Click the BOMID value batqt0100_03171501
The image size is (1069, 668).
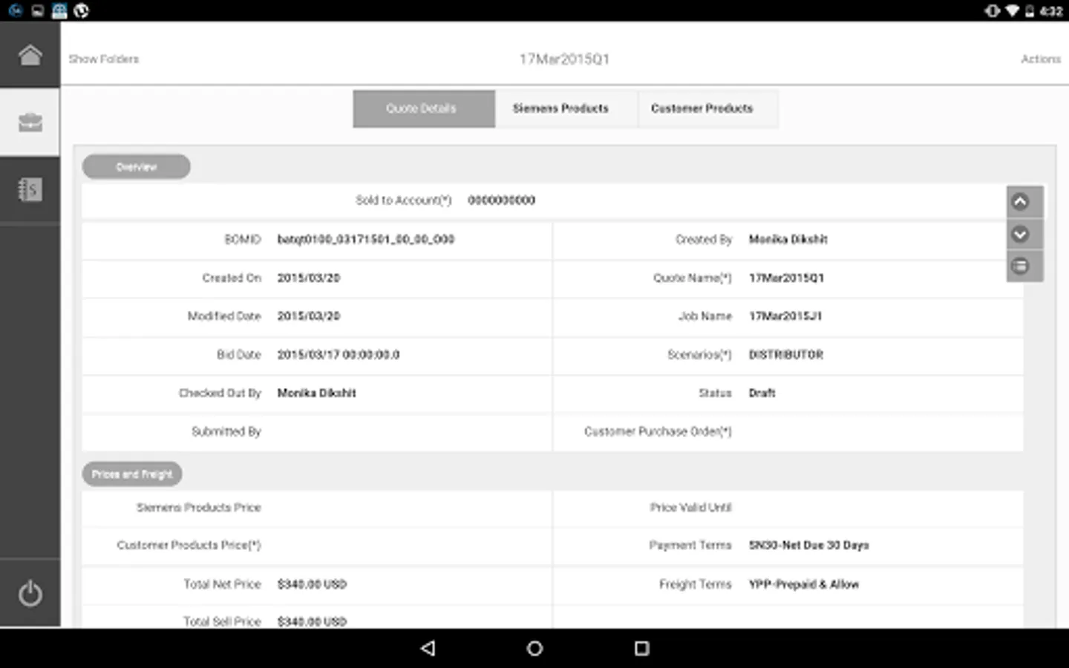[365, 240]
